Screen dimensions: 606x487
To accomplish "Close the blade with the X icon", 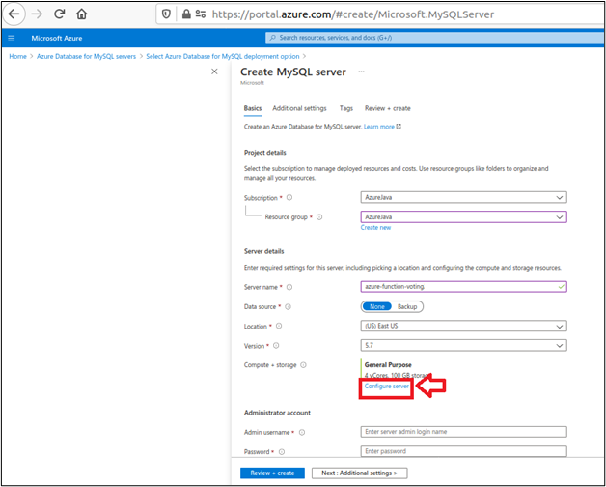I will pos(214,72).
